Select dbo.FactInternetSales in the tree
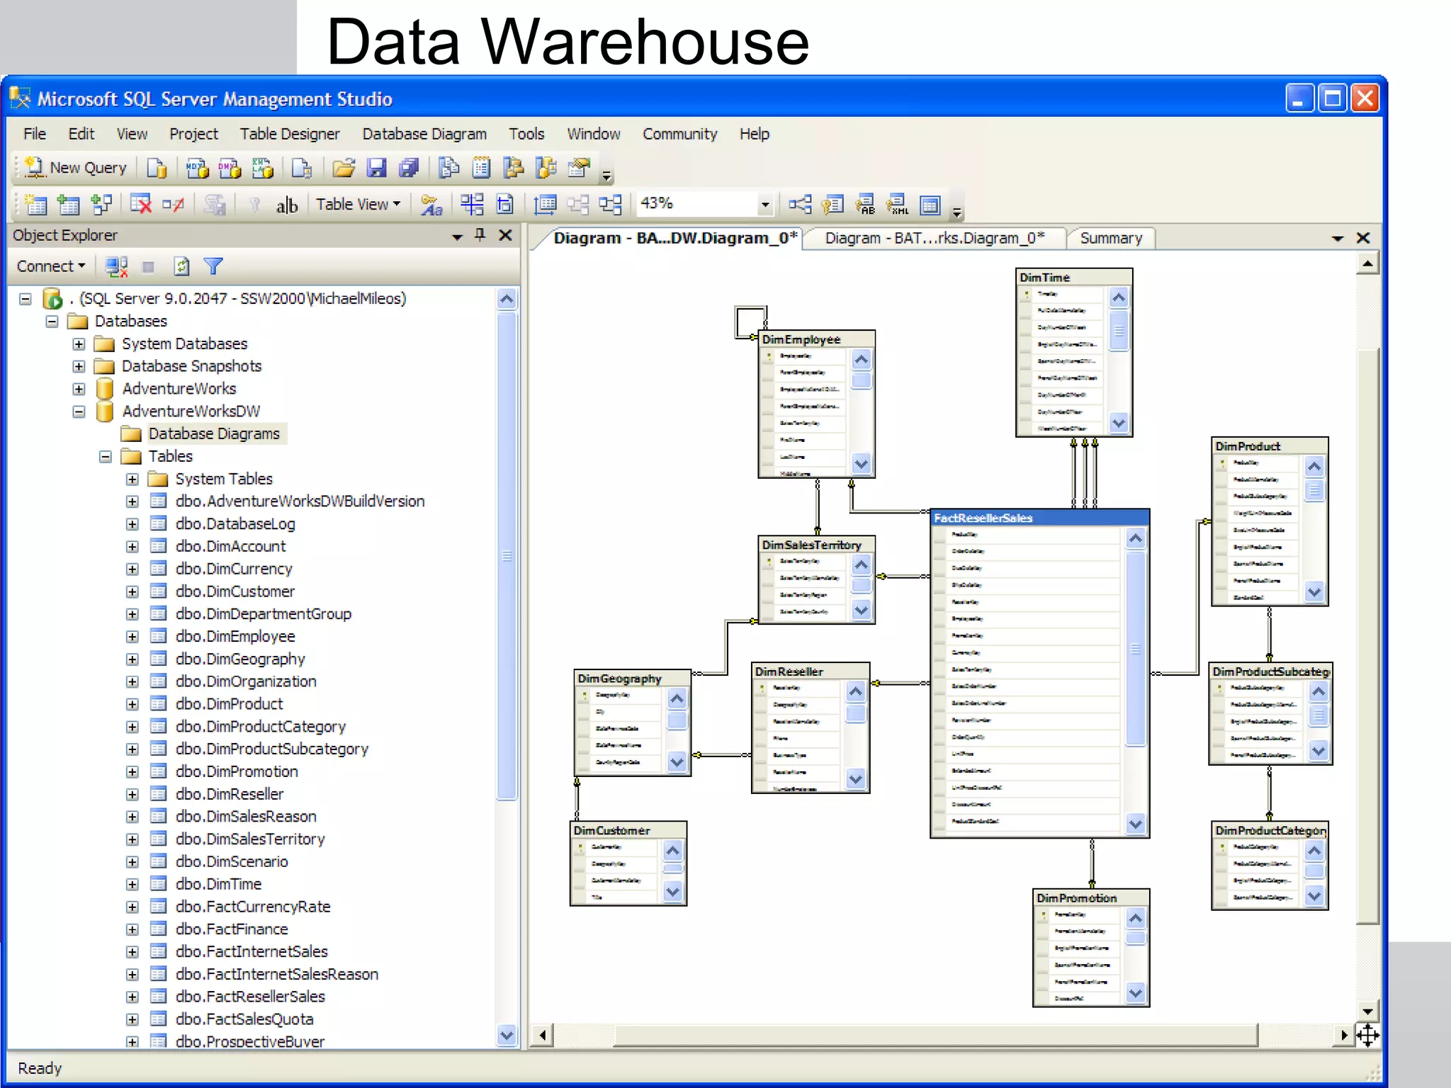 click(x=252, y=952)
